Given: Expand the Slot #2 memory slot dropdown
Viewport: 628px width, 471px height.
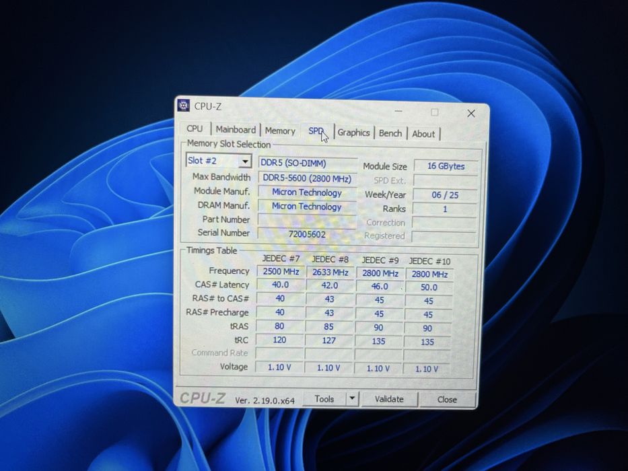Looking at the screenshot, I should 244,161.
